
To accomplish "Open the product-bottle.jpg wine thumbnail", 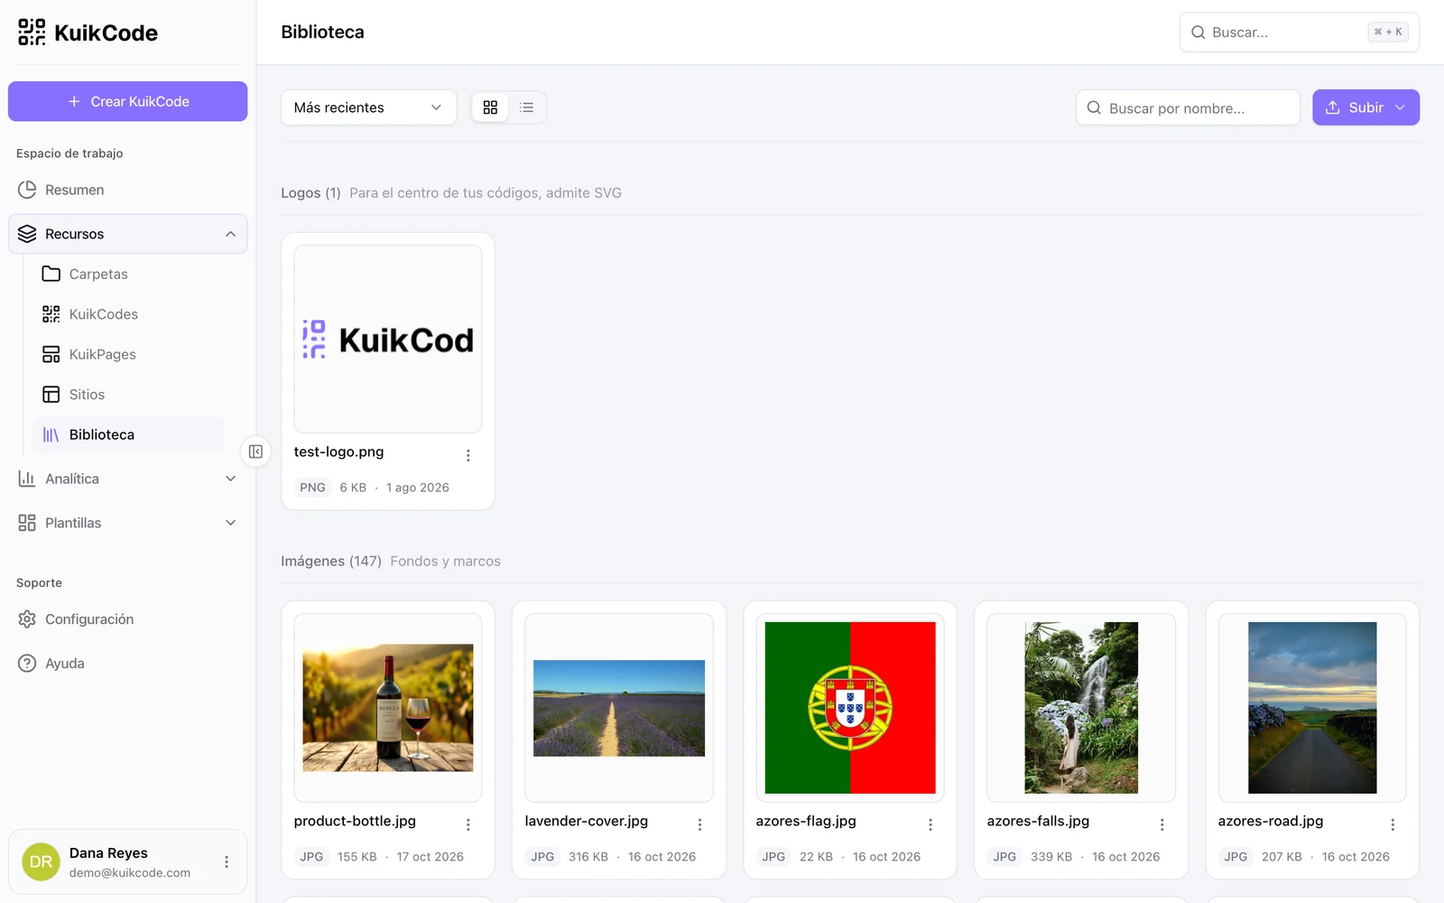I will pos(388,708).
